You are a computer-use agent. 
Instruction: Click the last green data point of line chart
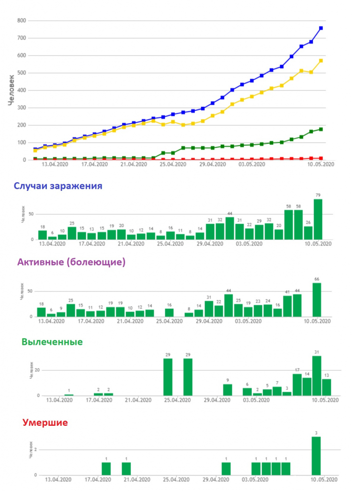point(321,129)
